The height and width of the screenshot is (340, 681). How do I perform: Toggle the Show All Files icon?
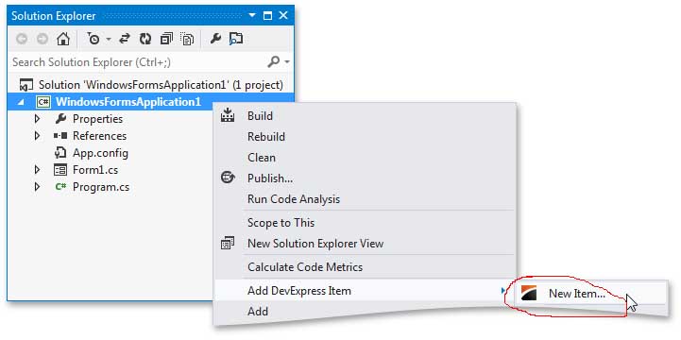pos(187,39)
